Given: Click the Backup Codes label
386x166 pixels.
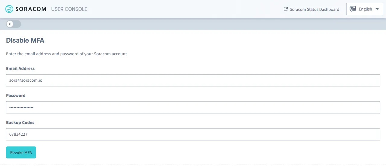Looking at the screenshot, I should (x=20, y=122).
